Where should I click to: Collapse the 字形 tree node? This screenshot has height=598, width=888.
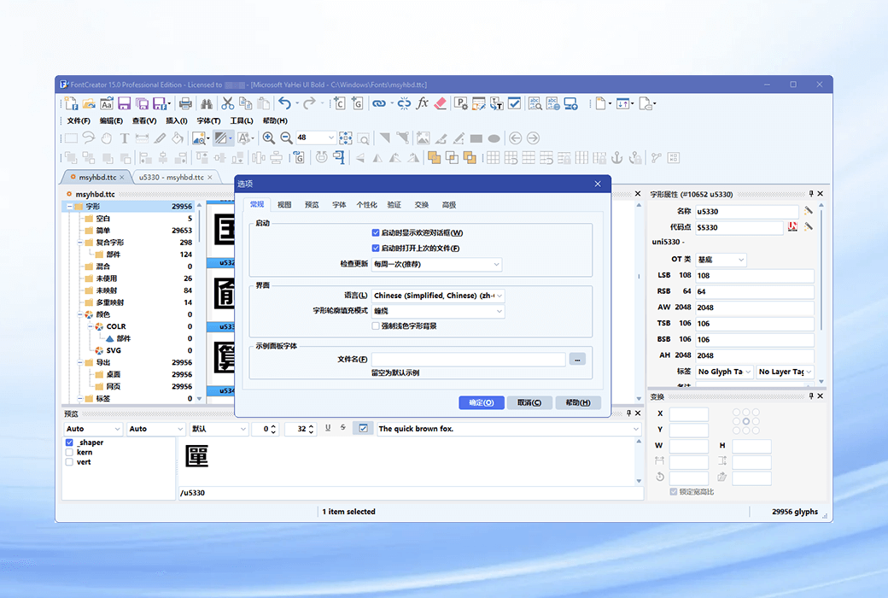coord(70,207)
